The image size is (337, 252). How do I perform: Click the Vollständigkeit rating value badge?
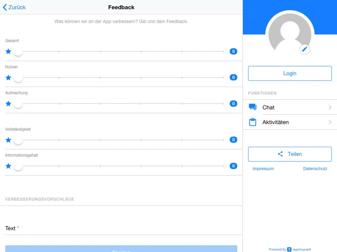233,140
